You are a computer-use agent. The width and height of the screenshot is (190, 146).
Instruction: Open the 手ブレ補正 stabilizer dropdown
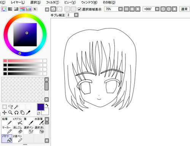point(76,15)
